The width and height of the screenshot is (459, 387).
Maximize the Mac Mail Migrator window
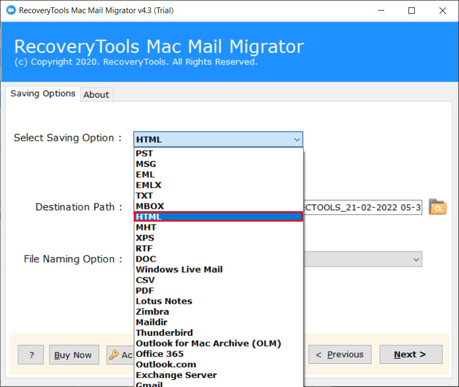pos(412,11)
